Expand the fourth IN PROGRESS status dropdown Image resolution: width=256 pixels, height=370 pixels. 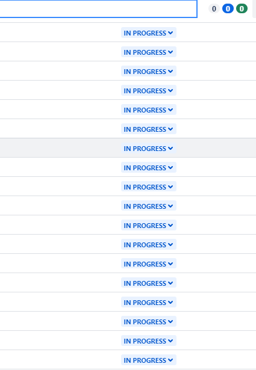(149, 91)
